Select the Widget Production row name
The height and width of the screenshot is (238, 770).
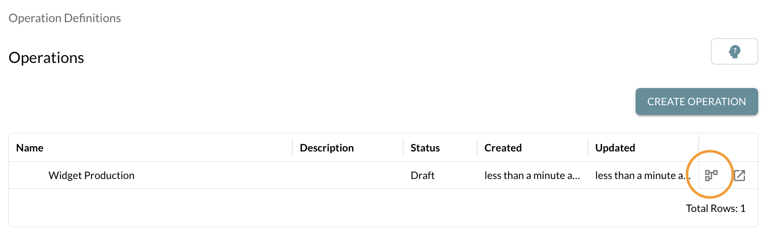click(x=92, y=176)
